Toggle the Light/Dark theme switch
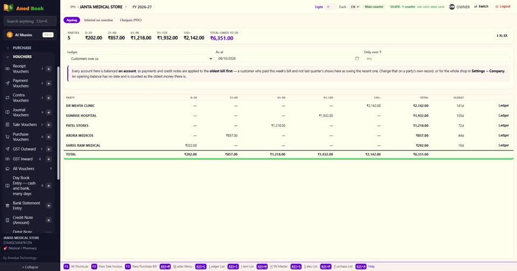The width and height of the screenshot is (517, 271). click(x=331, y=6)
